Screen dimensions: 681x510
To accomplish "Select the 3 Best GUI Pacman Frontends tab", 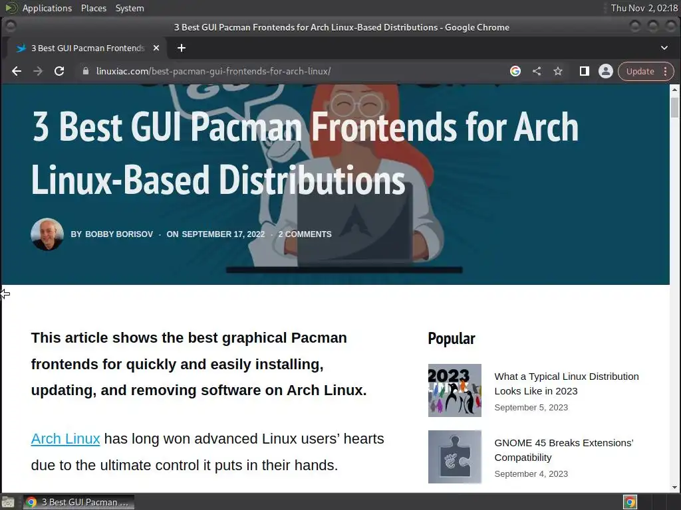I will pos(87,48).
